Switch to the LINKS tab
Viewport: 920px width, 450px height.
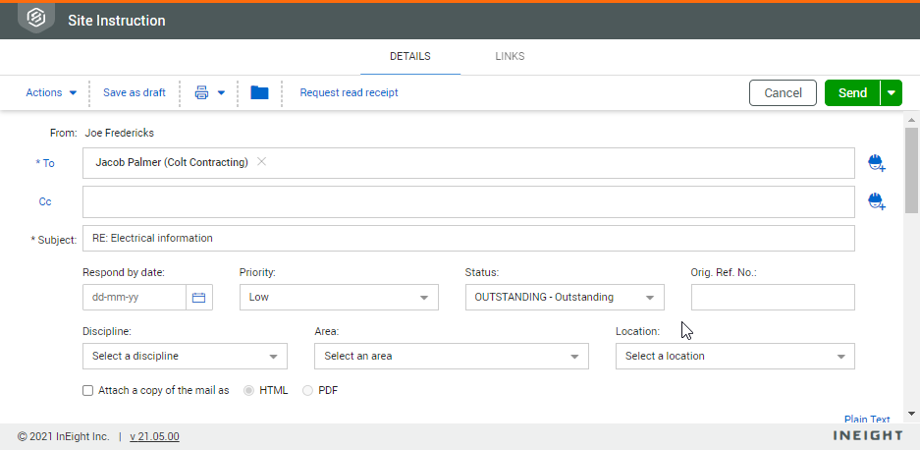click(510, 56)
